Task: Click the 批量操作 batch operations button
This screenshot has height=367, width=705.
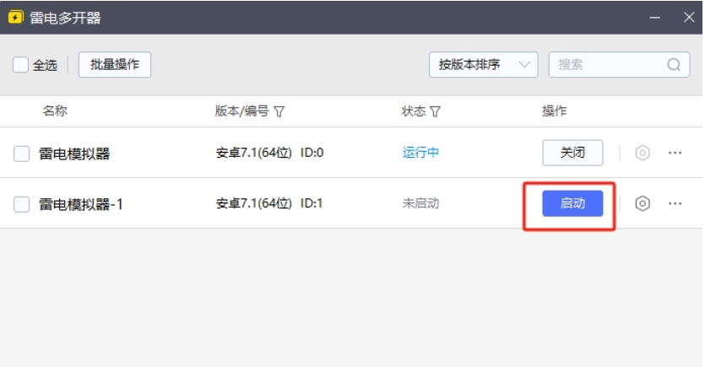Action: tap(115, 65)
